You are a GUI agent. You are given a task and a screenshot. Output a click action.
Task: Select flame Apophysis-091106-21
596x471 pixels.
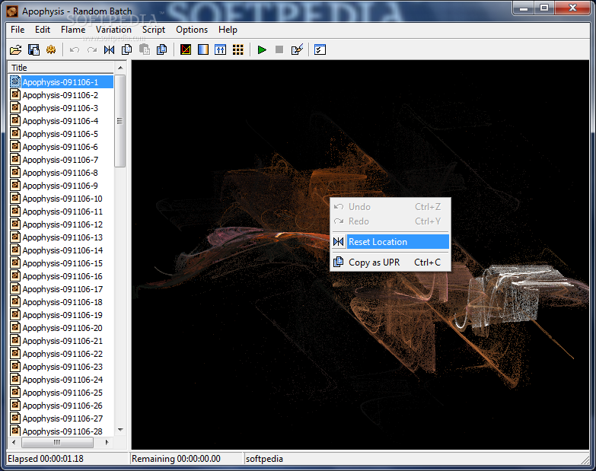62,341
